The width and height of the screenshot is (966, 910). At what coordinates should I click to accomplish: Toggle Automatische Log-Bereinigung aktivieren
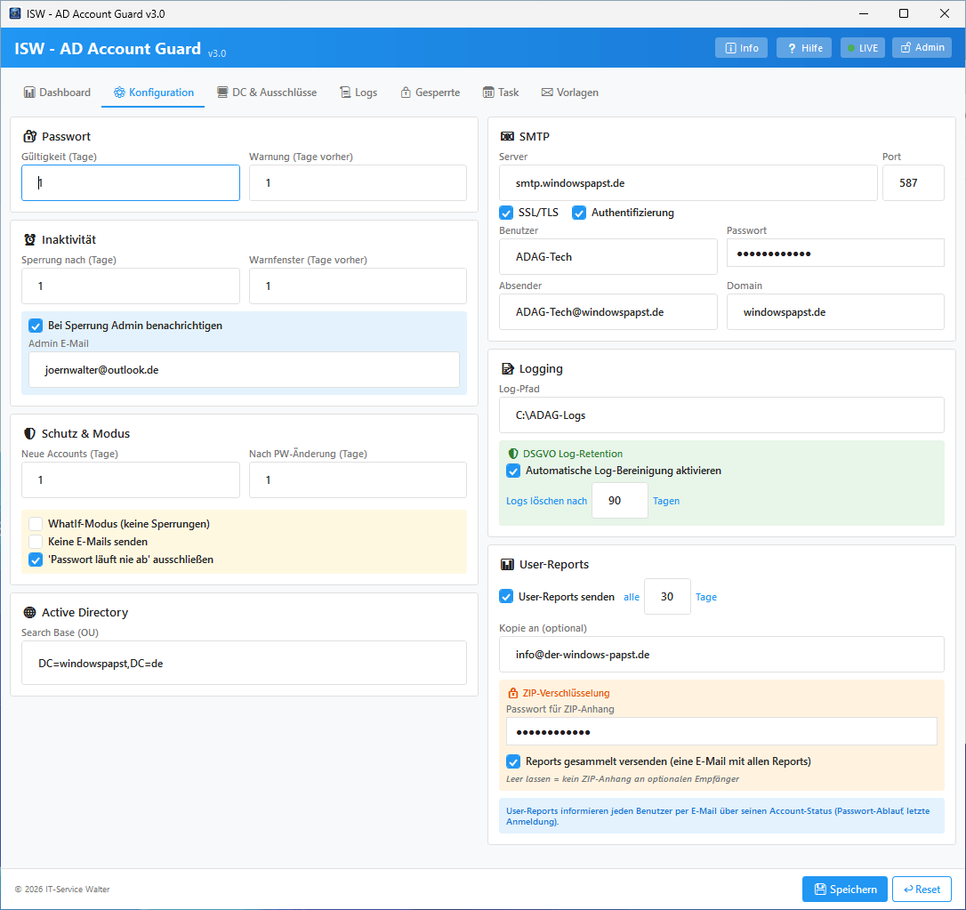513,471
